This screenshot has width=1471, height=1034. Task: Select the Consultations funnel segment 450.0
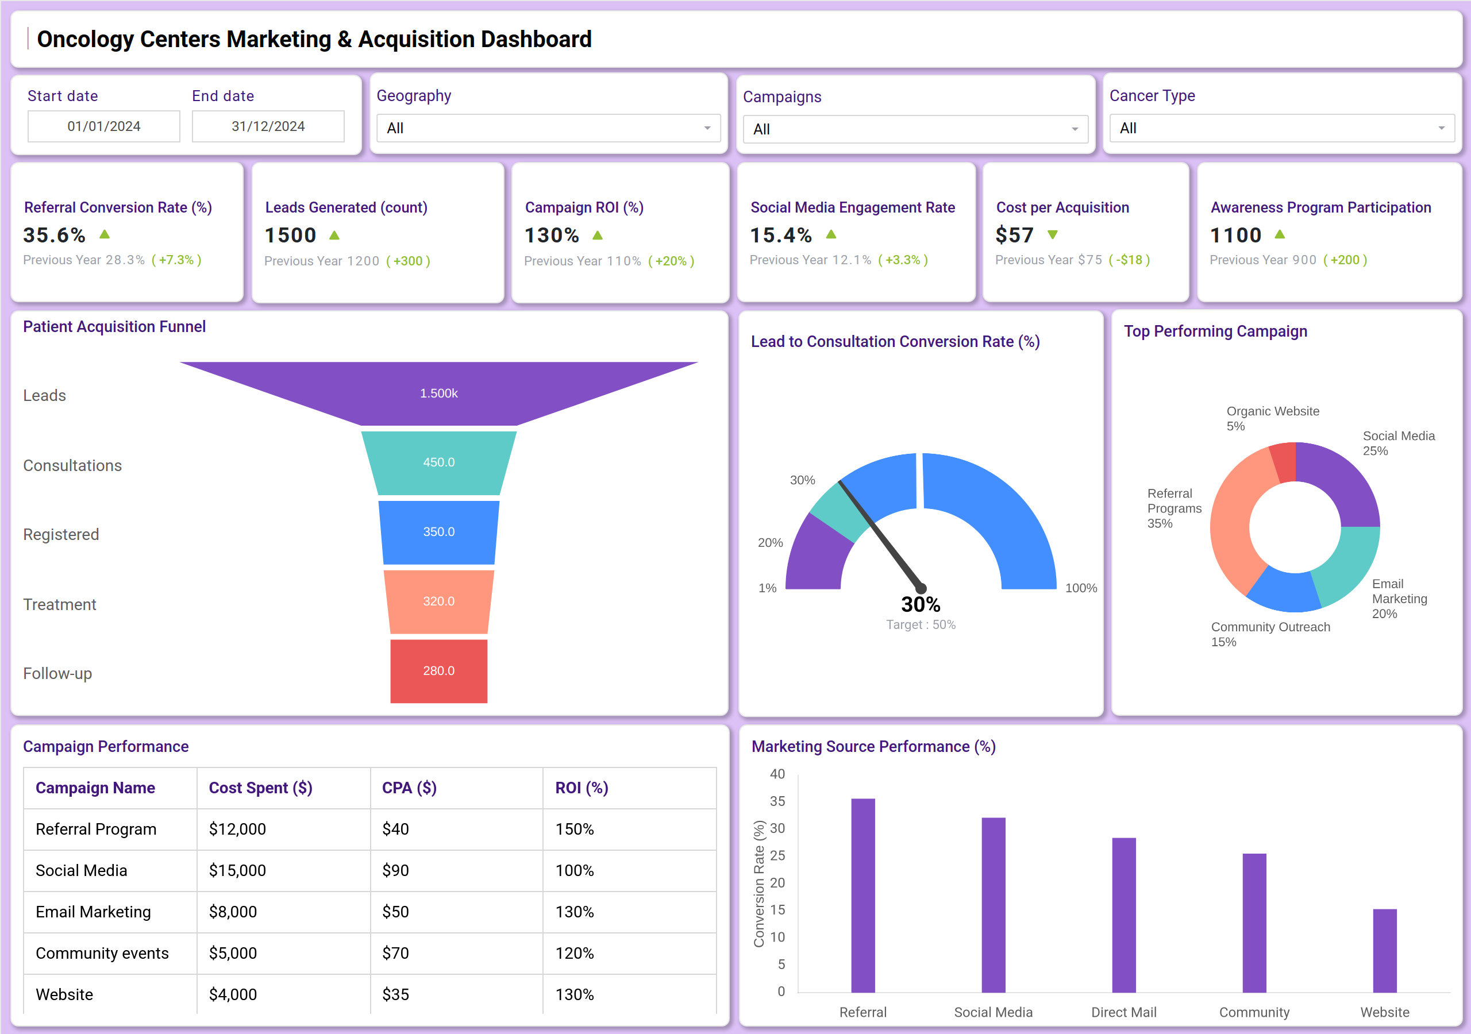(x=439, y=462)
